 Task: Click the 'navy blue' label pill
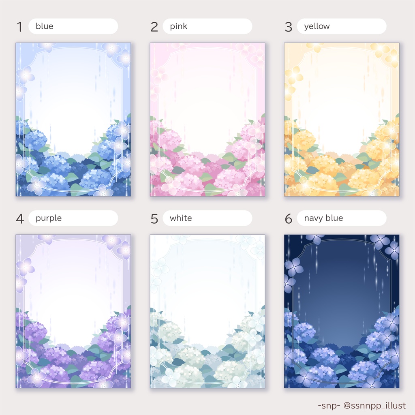[x=341, y=218]
